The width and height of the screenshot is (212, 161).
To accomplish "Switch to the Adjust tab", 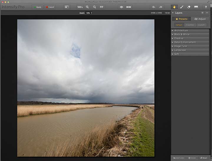I will [200, 19].
